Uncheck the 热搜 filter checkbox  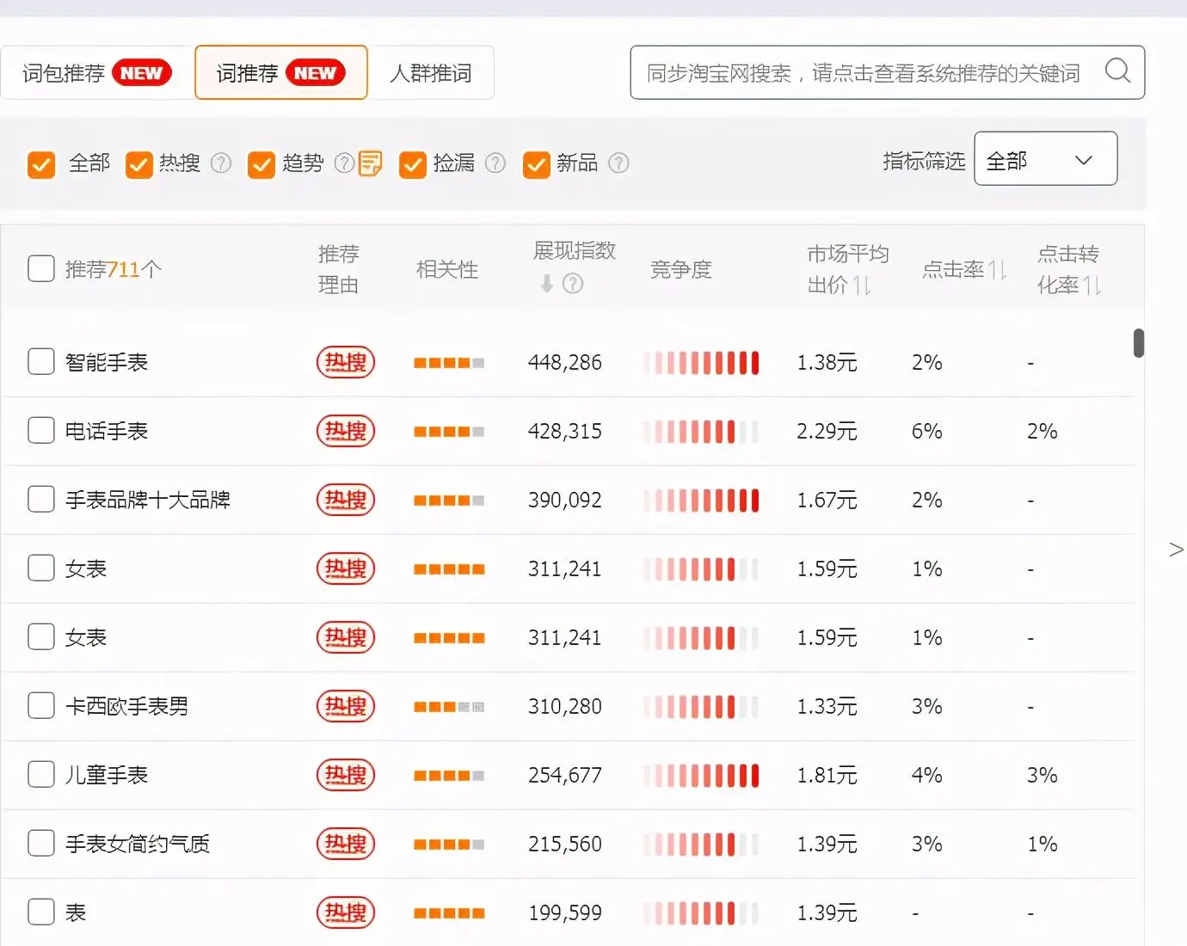tap(139, 163)
